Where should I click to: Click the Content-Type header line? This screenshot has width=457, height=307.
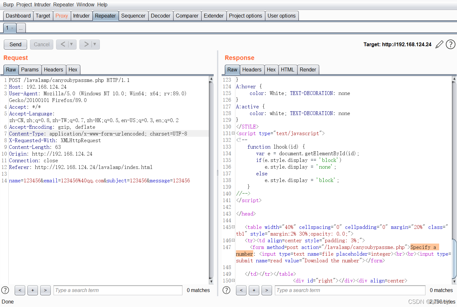98,134
